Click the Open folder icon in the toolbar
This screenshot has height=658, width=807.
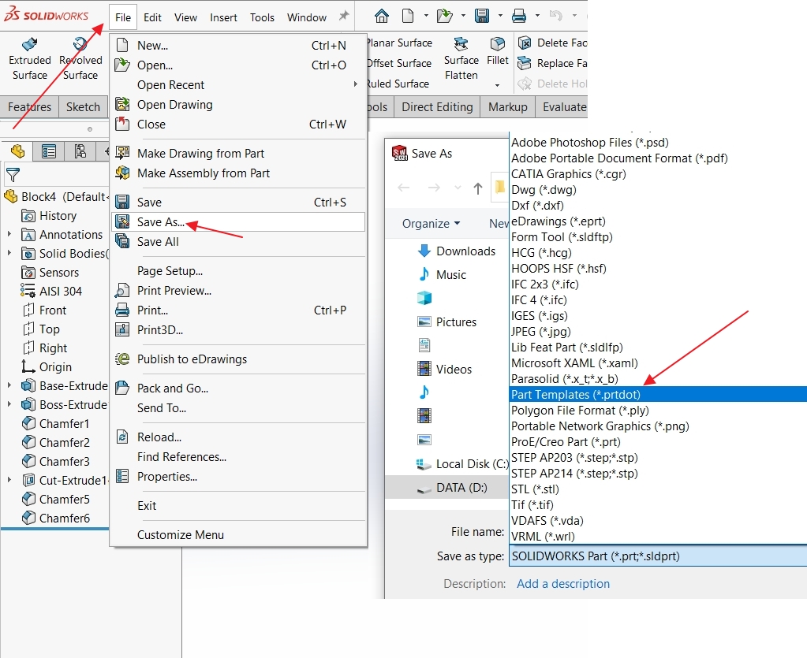pos(444,17)
